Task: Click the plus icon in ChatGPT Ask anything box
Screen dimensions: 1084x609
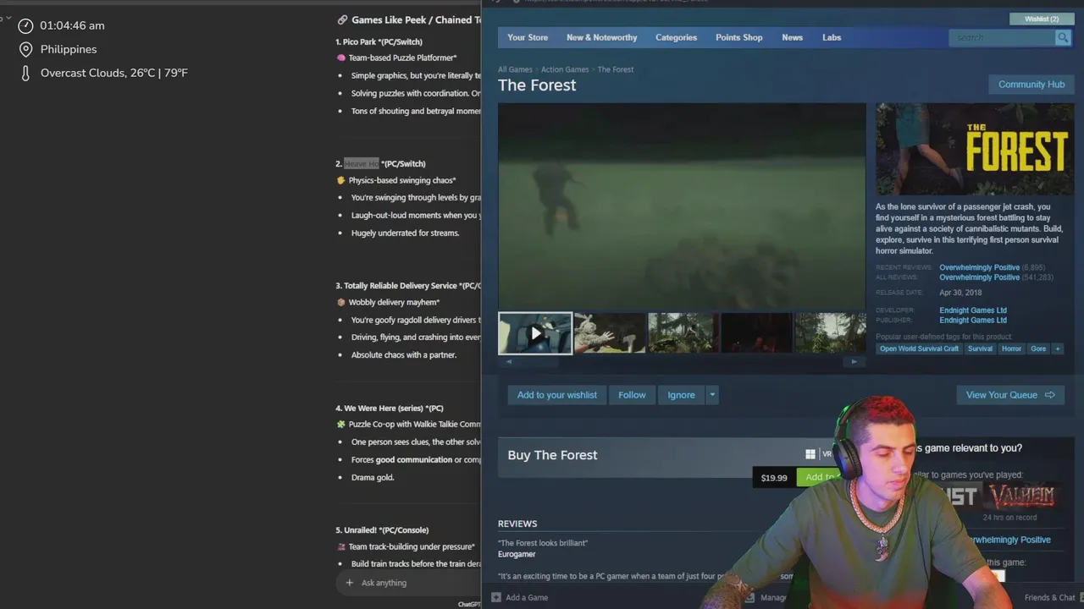Action: (x=350, y=583)
